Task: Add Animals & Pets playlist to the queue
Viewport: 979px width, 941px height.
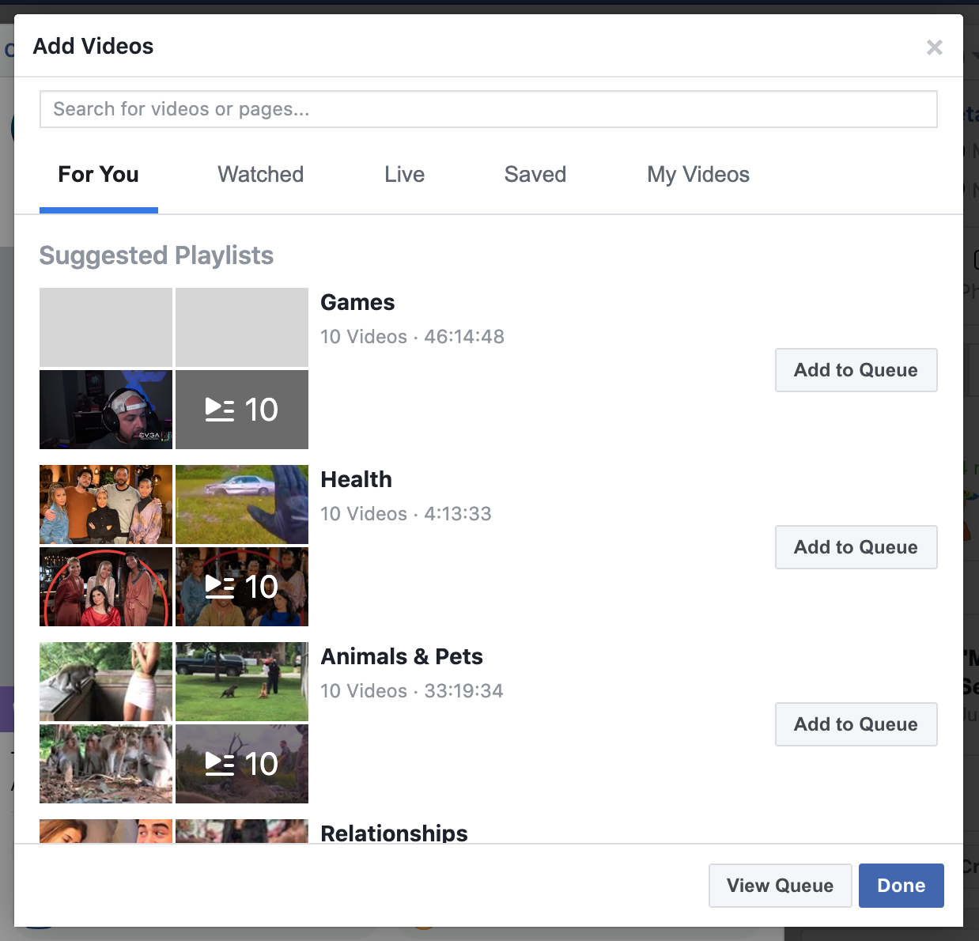Action: (x=856, y=724)
